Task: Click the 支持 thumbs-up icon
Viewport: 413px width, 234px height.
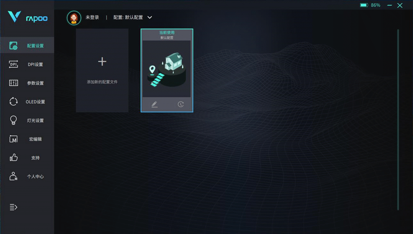Action: click(x=13, y=158)
